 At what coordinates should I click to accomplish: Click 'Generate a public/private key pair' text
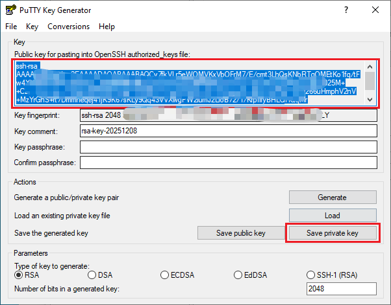66,198
